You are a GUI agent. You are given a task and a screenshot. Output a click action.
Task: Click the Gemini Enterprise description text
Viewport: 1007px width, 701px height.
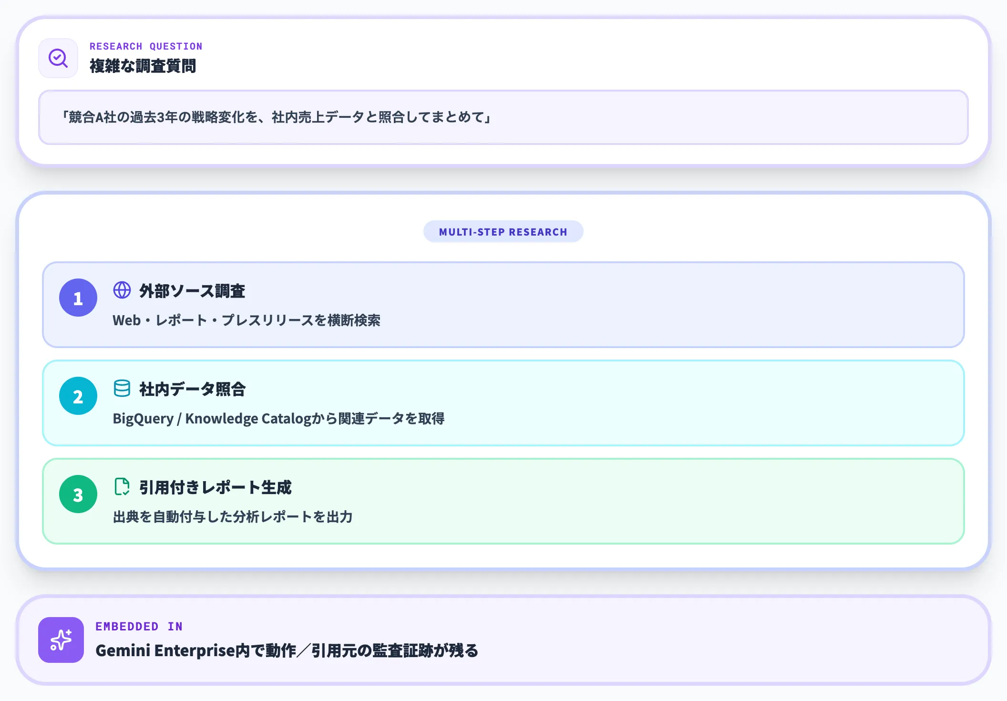(x=288, y=649)
